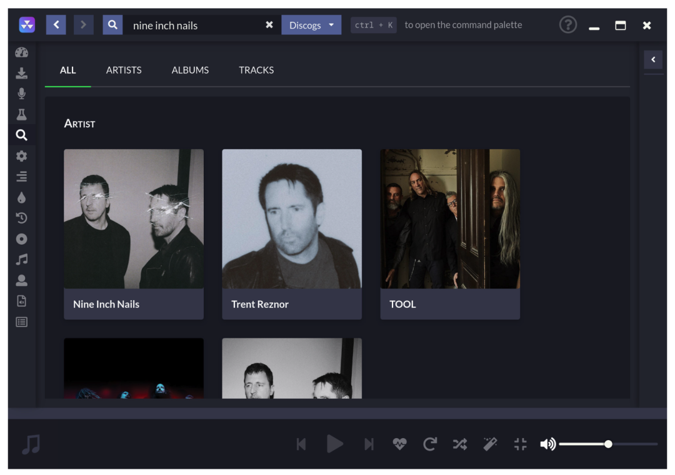Skip to the next track
Viewport: 675px width, 475px height.
pos(369,444)
